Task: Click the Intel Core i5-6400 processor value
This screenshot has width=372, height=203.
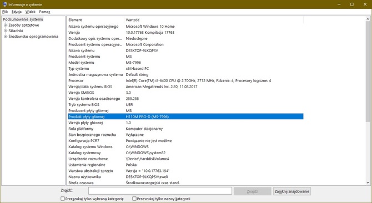Action: coord(198,80)
